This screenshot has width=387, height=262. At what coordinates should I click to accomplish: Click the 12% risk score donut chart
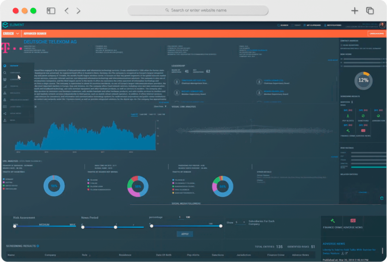tap(363, 81)
